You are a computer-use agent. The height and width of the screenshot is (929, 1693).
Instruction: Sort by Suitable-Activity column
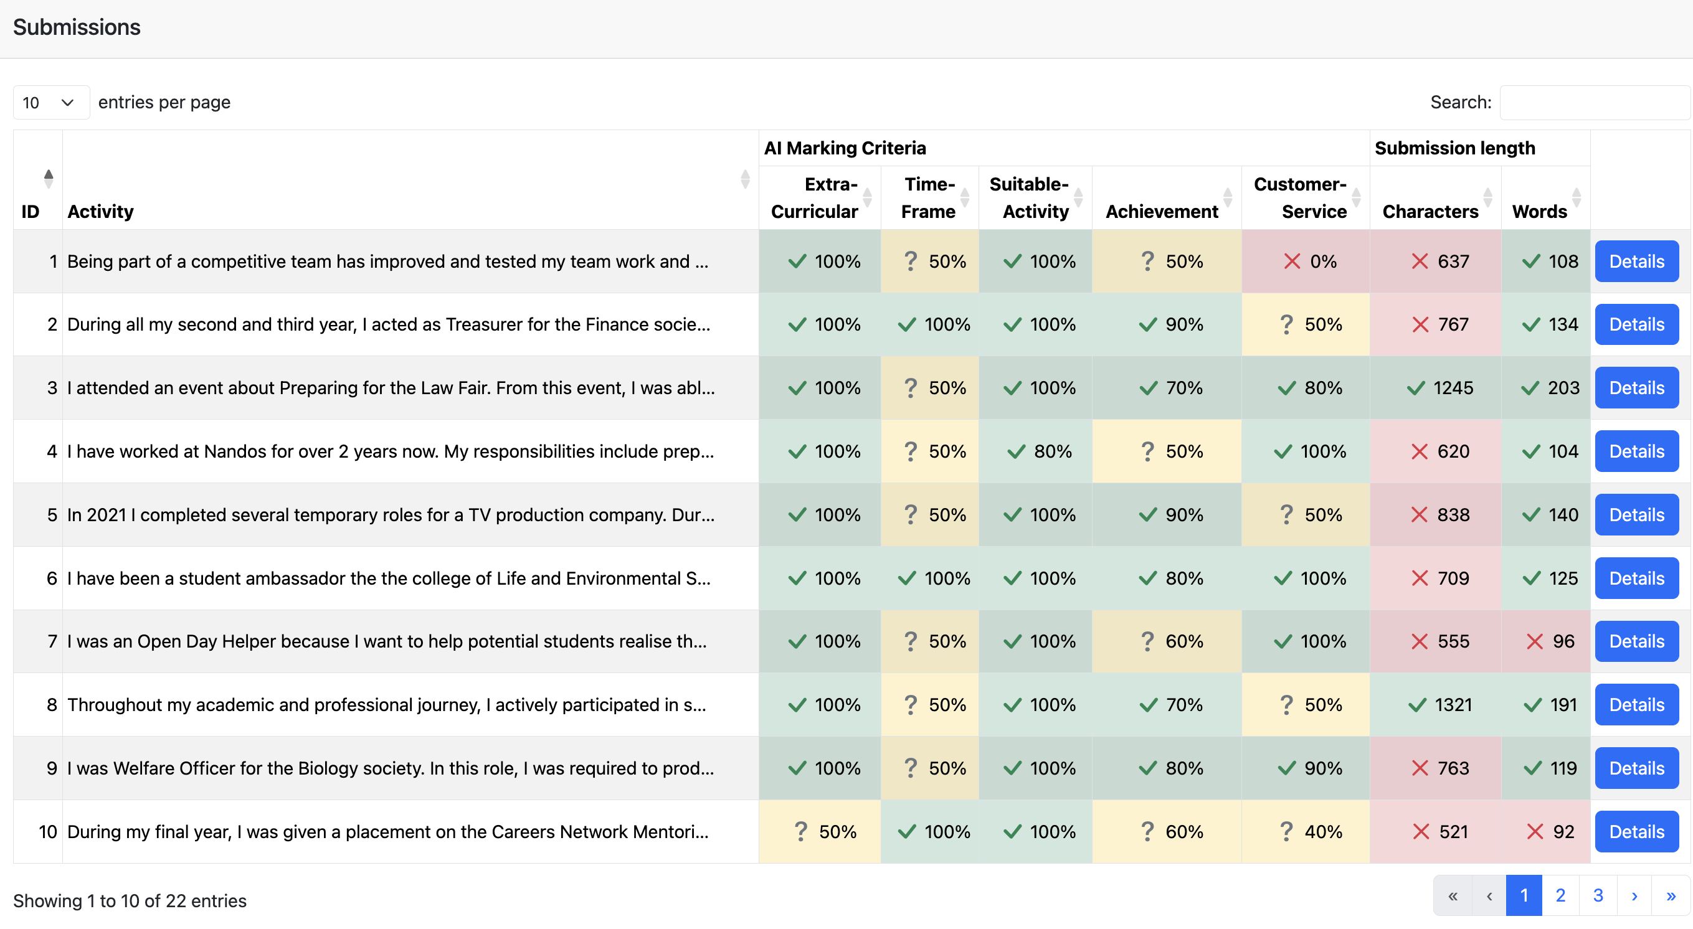pyautogui.click(x=1078, y=197)
